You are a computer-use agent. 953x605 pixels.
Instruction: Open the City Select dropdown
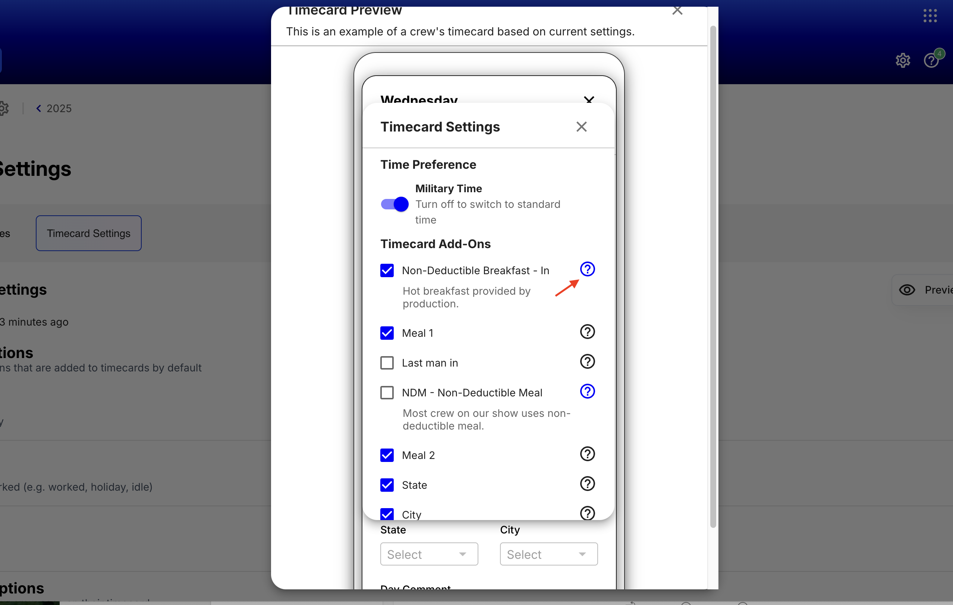click(x=548, y=554)
